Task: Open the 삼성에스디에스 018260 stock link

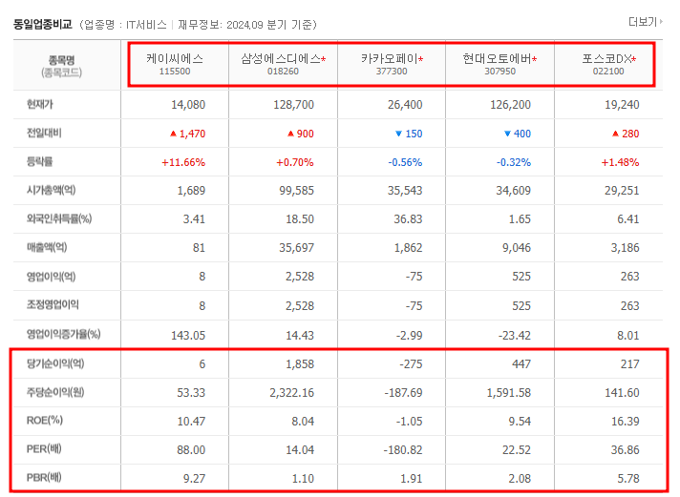Action: [x=284, y=64]
